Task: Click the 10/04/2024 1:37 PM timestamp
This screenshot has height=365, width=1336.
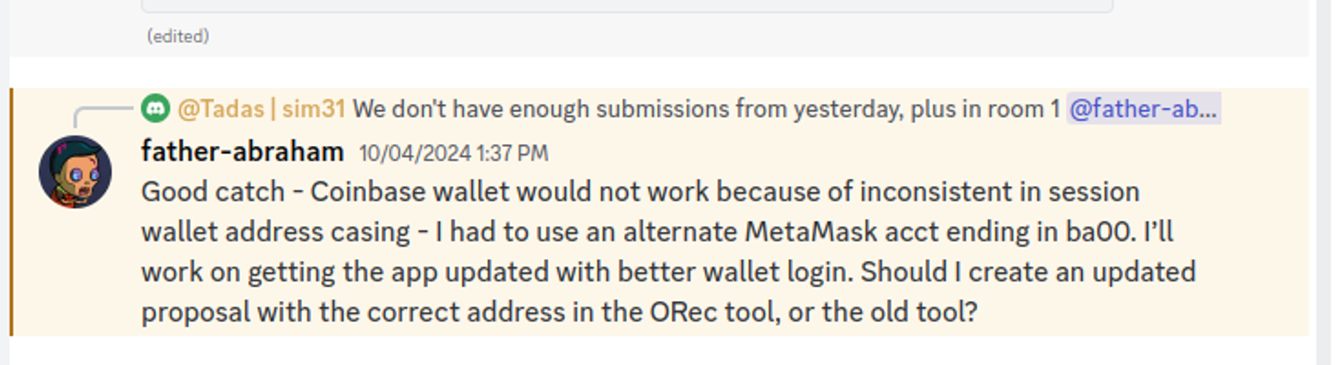Action: (x=453, y=154)
